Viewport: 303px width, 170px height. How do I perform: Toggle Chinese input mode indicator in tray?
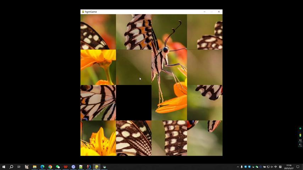point(276,167)
